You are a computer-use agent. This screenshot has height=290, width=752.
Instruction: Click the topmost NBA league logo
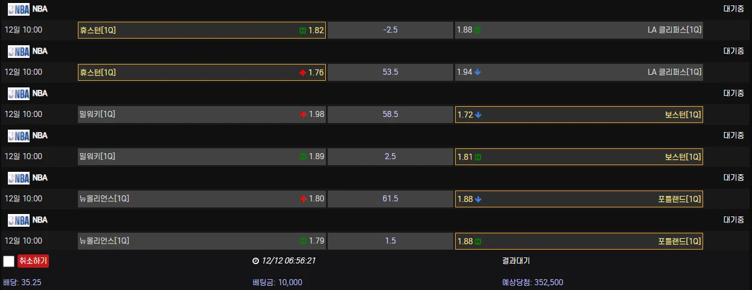[18, 9]
